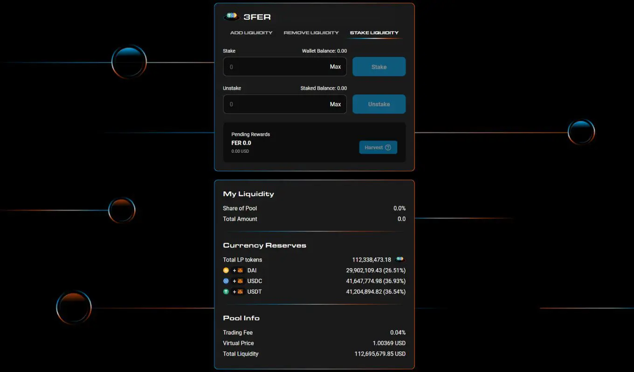Click the Total Liquidity label
The image size is (634, 372).
click(241, 354)
